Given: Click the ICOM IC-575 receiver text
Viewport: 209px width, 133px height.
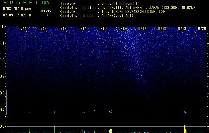Looking at the screenshot, I should point(133,12).
